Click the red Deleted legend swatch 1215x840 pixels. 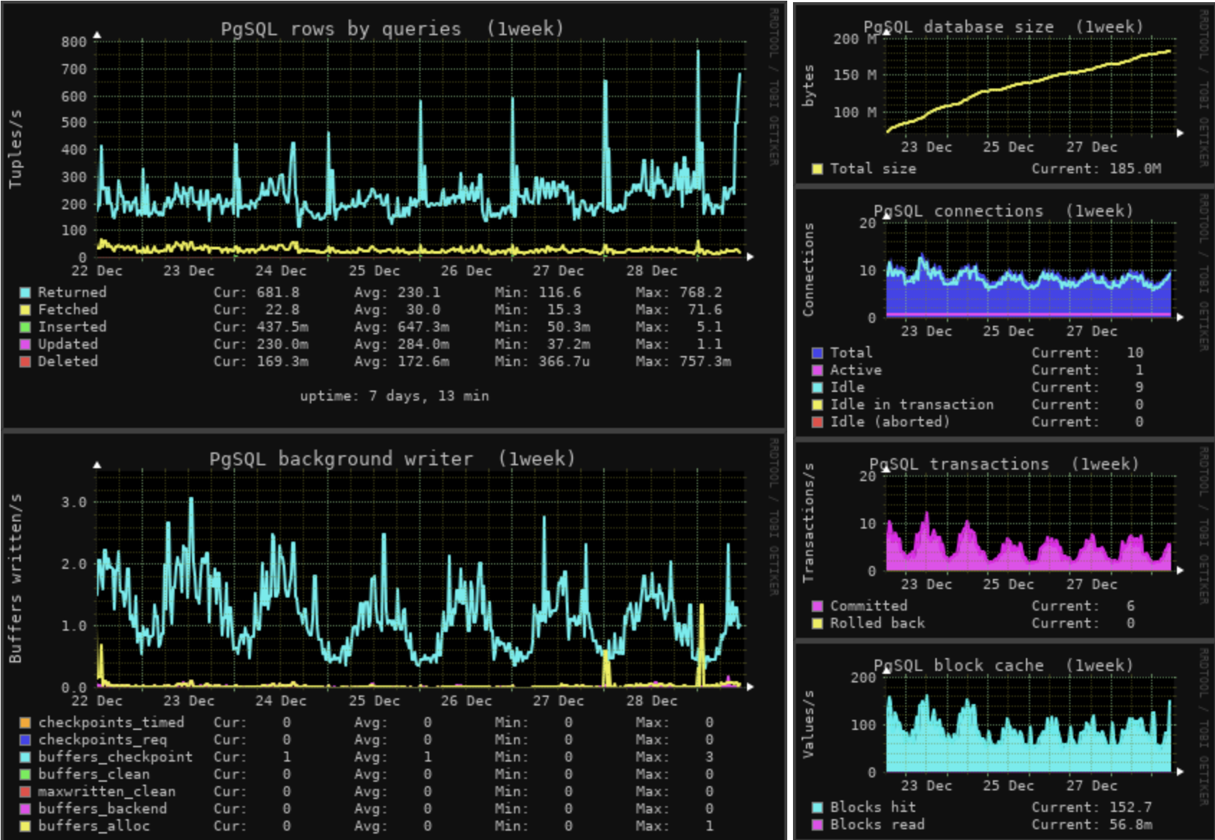[x=25, y=362]
